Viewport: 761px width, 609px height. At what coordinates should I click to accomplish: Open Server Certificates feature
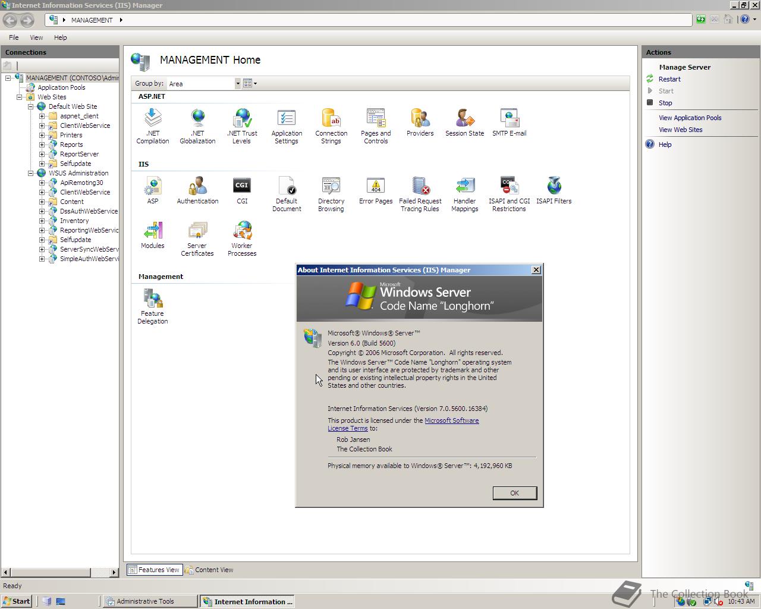click(197, 238)
